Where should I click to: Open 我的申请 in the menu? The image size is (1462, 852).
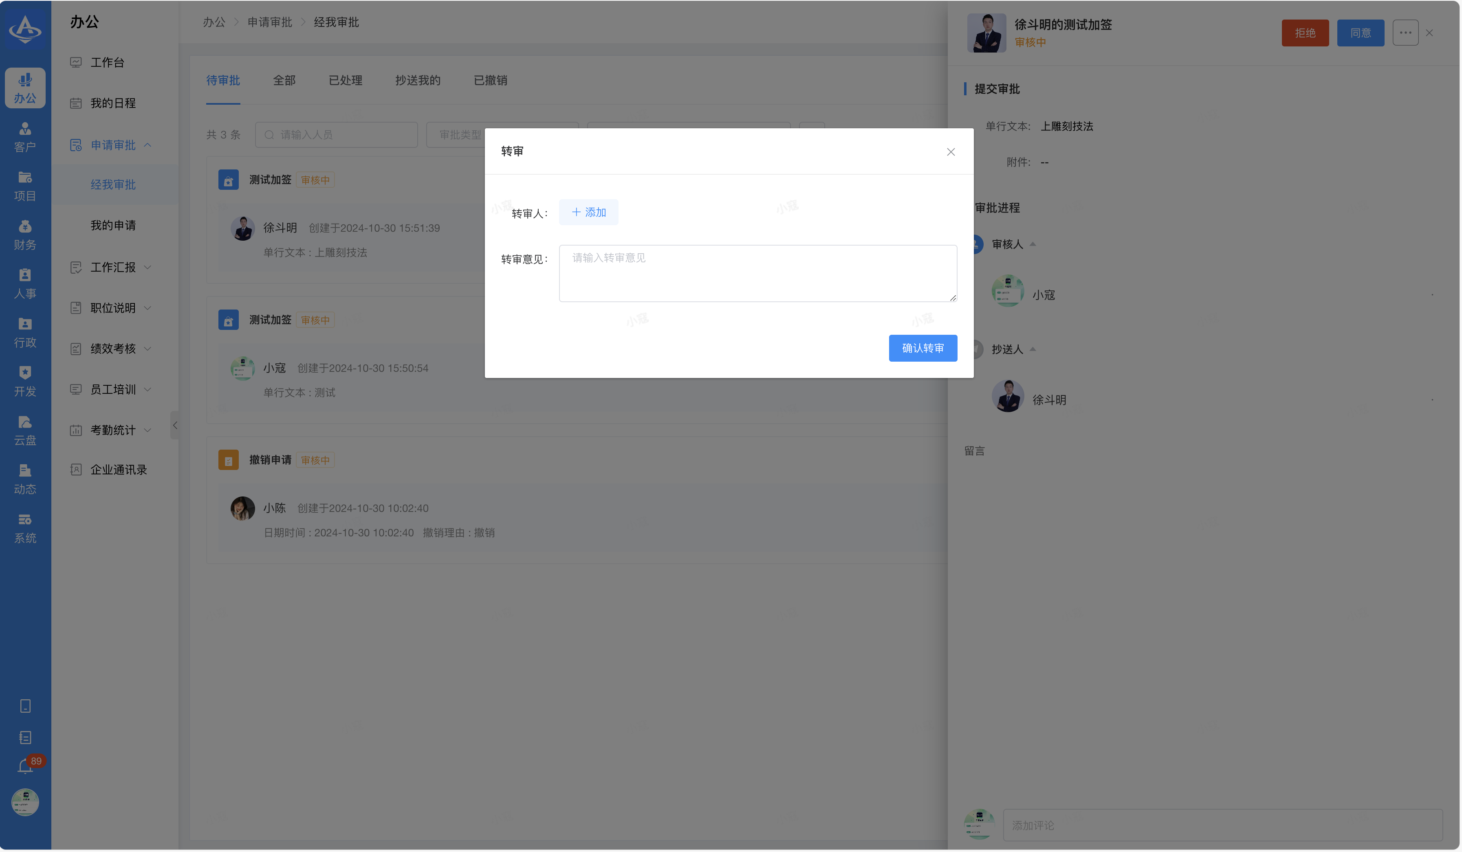coord(113,225)
